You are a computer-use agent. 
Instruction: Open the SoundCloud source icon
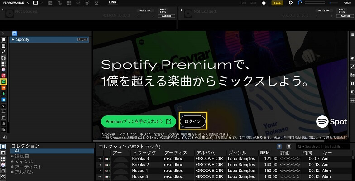point(4,88)
